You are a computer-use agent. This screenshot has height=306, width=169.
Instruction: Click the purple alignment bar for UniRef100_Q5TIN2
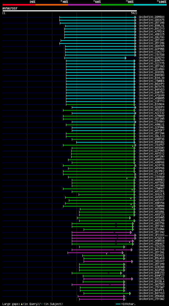101,233
